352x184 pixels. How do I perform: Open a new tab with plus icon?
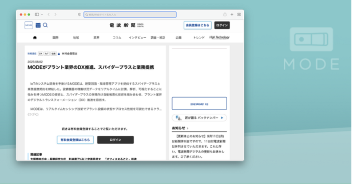coord(232,14)
